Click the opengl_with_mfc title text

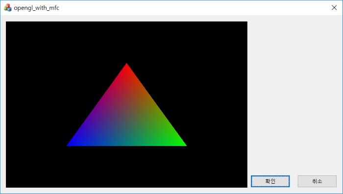pos(37,8)
